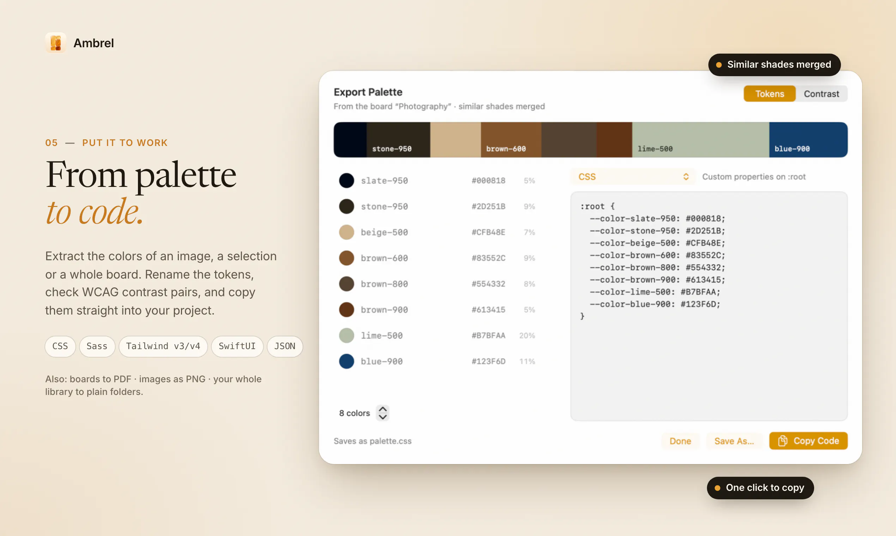The width and height of the screenshot is (896, 536).
Task: Click the copy icon on Copy Code
Action: (x=782, y=441)
